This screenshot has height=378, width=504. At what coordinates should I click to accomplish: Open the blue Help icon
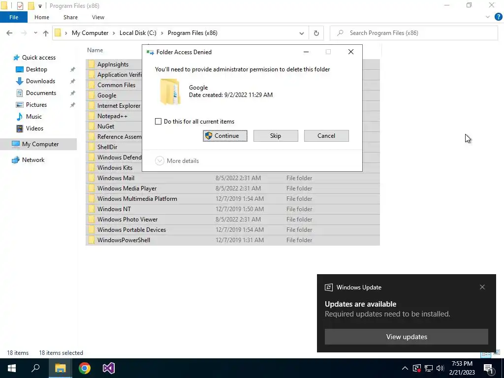pos(498,17)
